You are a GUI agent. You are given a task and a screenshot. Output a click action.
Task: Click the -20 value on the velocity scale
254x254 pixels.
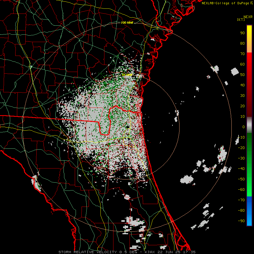click(x=241, y=148)
